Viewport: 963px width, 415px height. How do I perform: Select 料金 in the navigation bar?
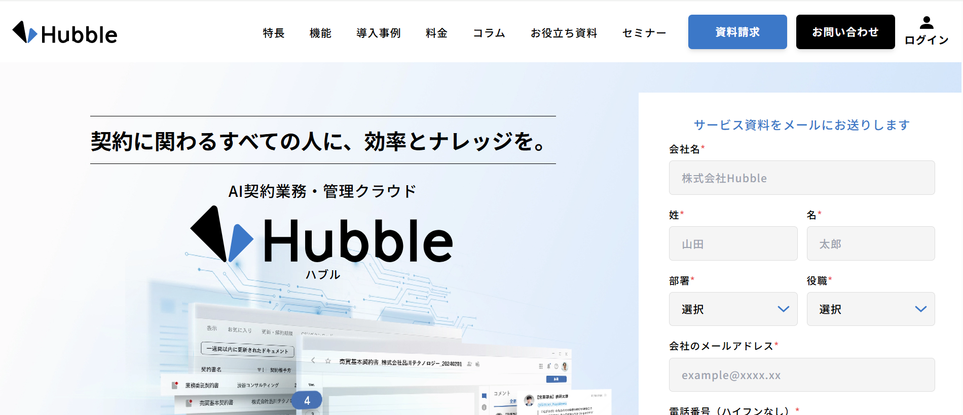[436, 33]
